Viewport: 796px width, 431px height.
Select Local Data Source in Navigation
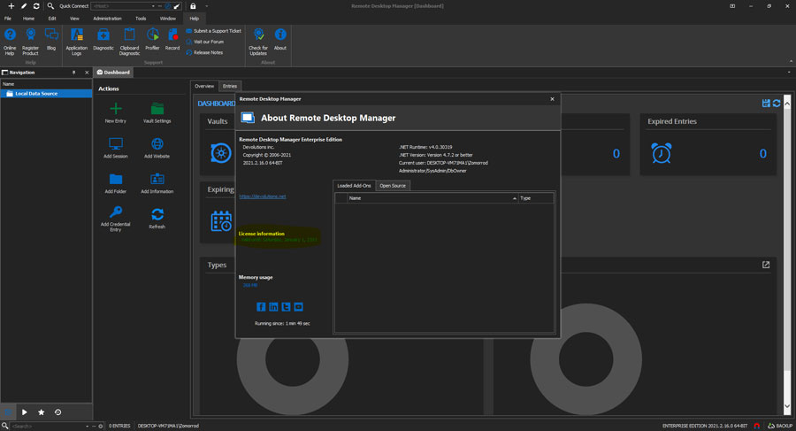point(36,93)
